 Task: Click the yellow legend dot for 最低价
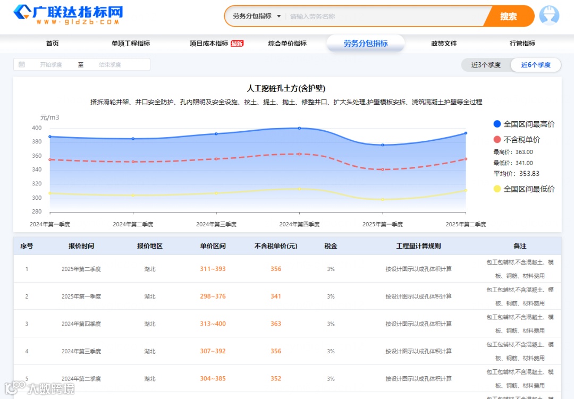click(x=497, y=189)
